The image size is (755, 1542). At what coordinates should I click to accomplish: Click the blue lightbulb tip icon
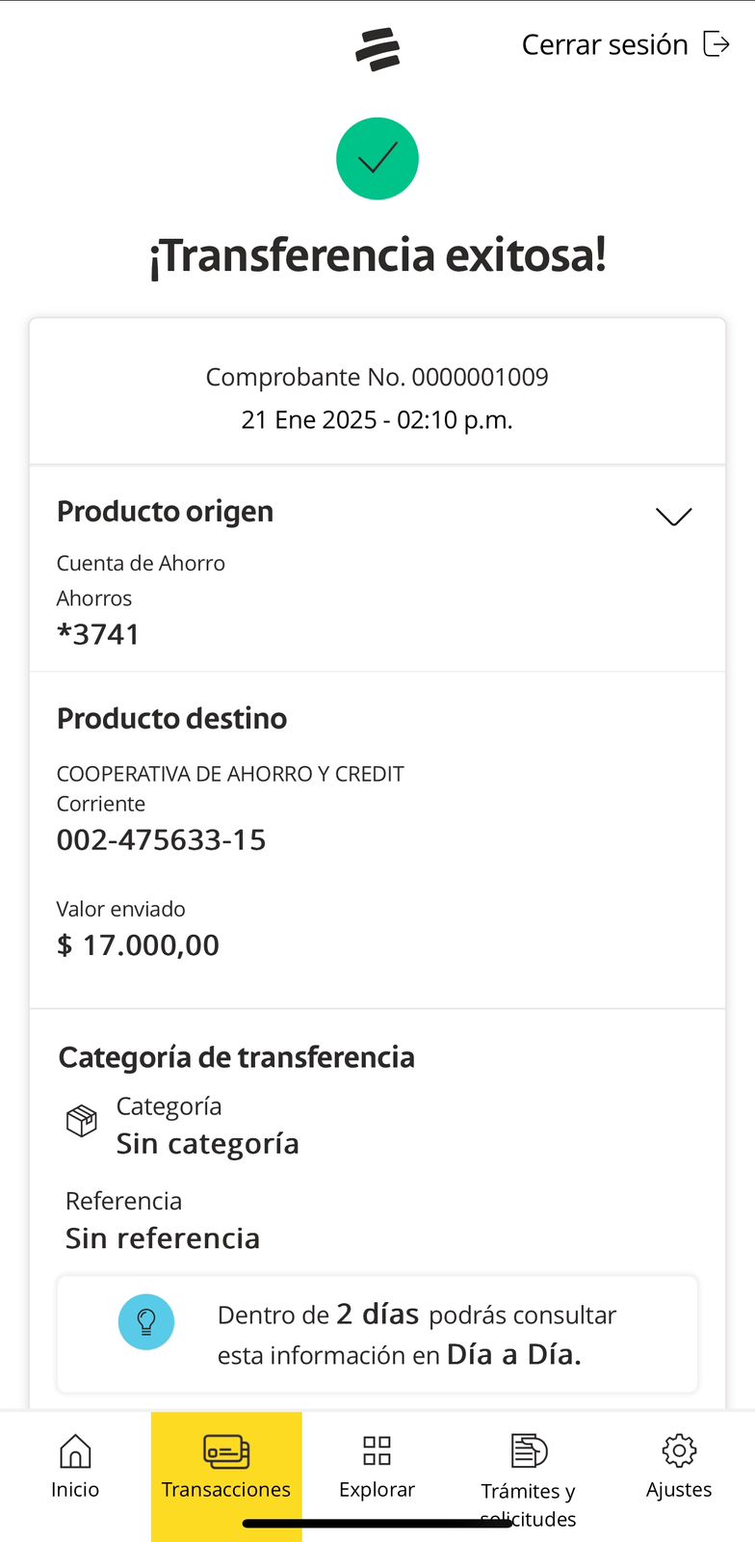coord(146,1321)
